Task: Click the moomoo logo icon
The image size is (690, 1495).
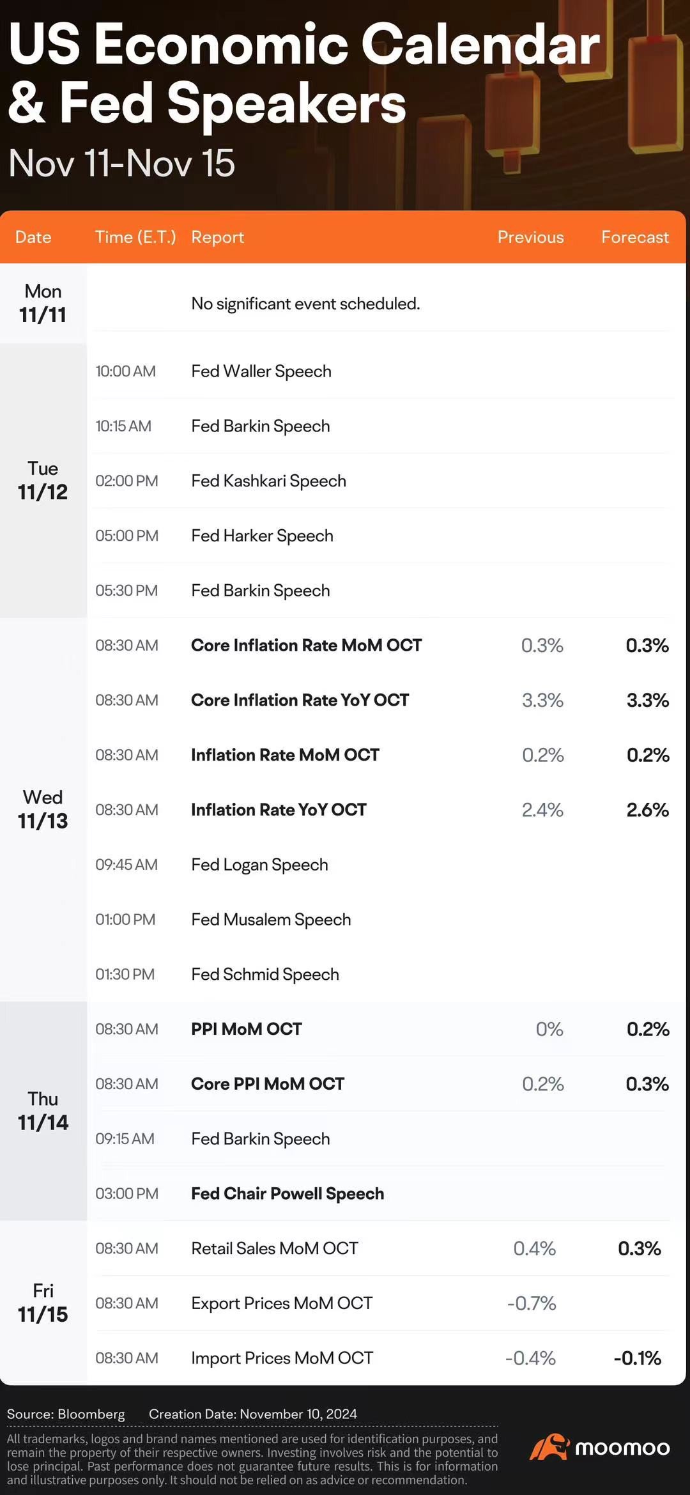Action: pos(549,1447)
